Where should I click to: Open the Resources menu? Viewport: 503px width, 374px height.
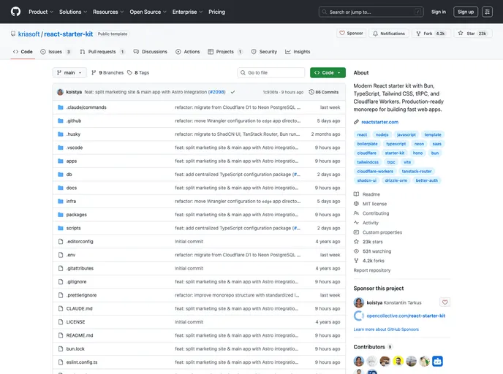pyautogui.click(x=108, y=12)
